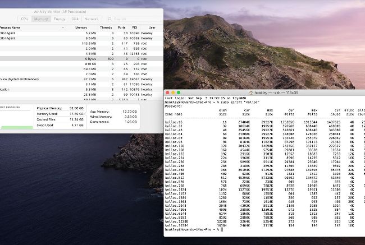The image size is (365, 245).
Task: Click the home folder icon in Terminal title
Action: click(x=250, y=92)
